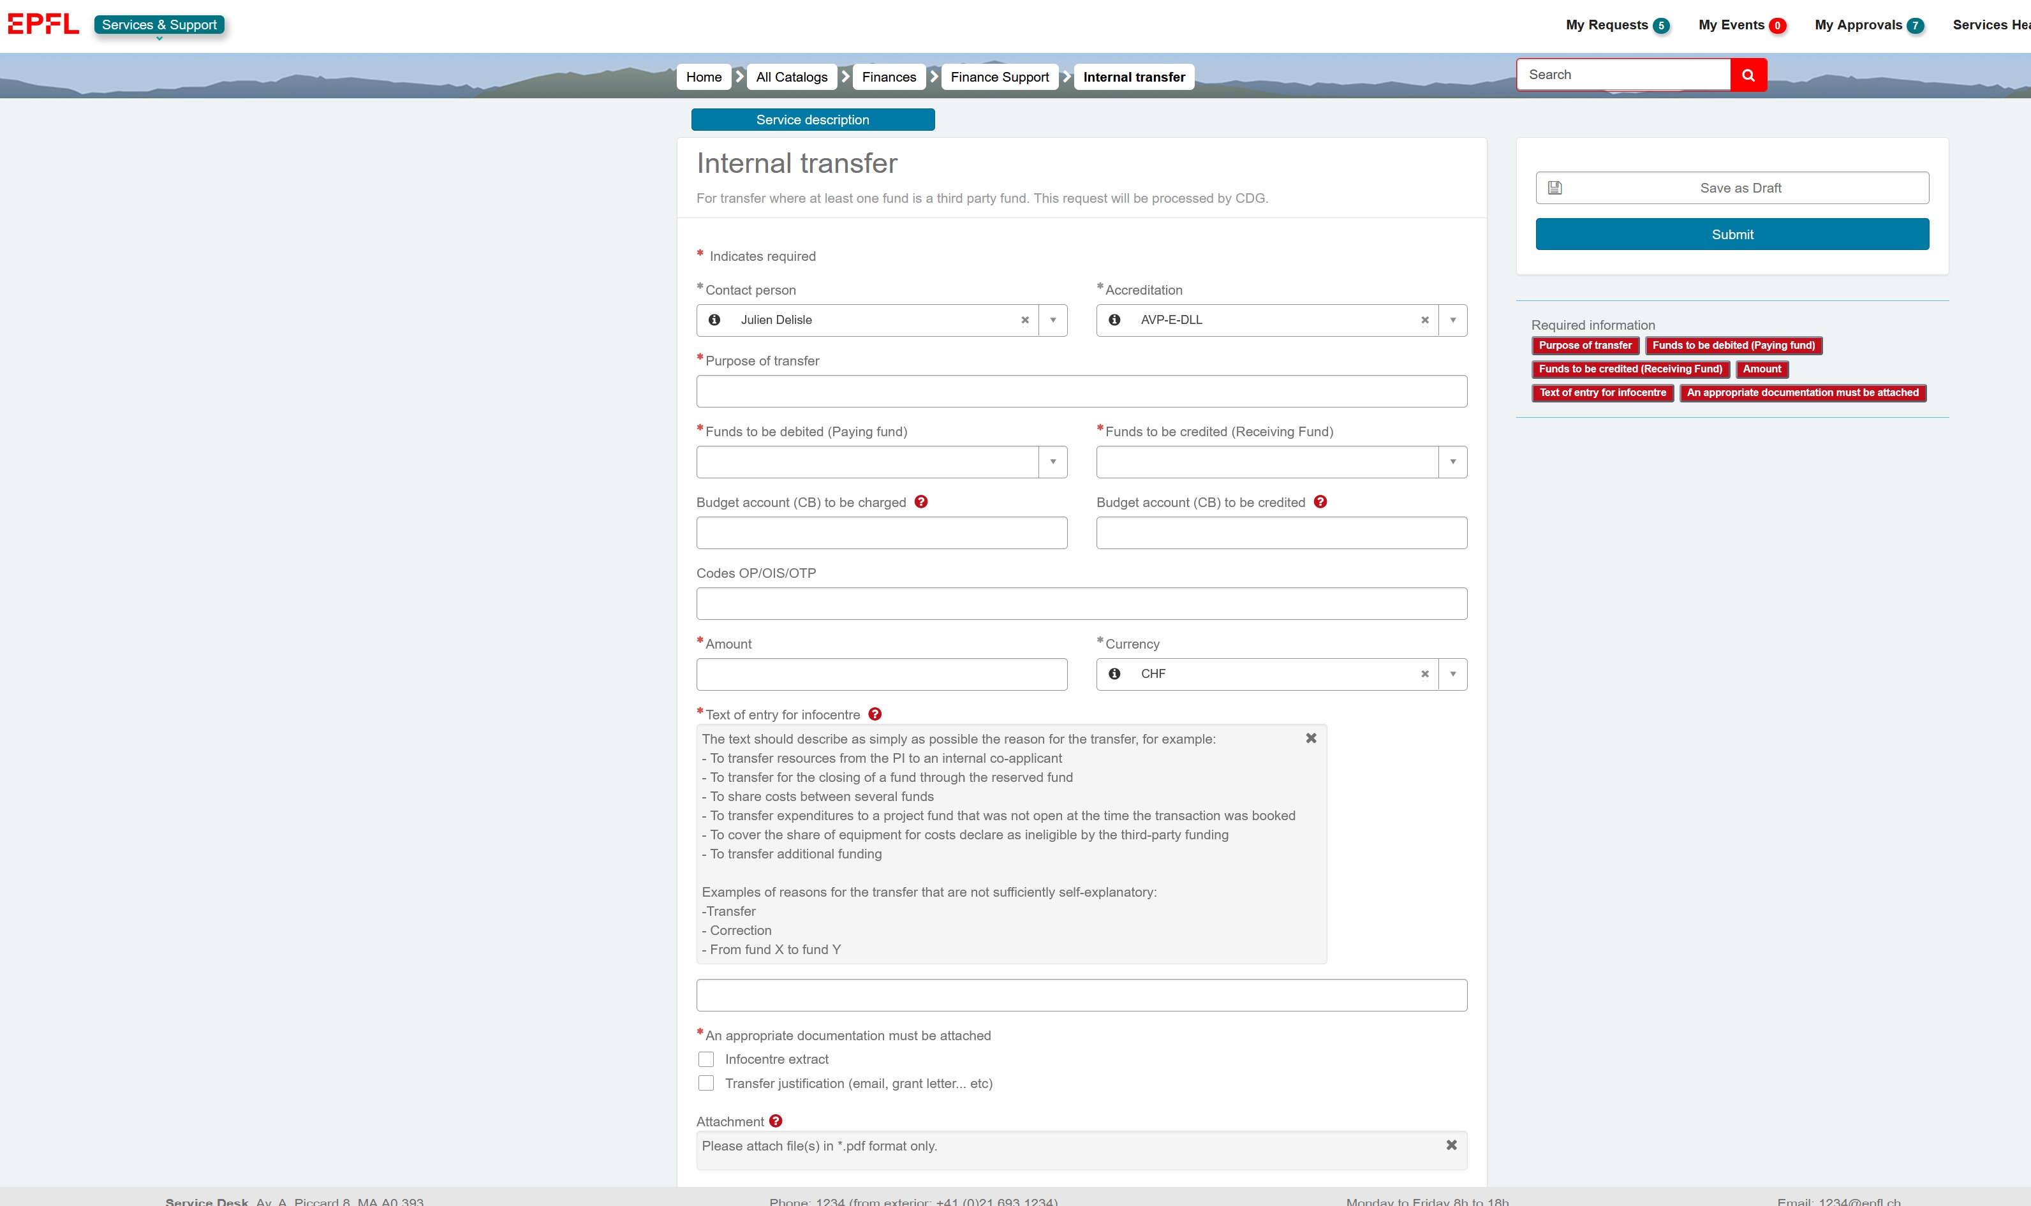Clear the Contact person selection (x)
2031x1206 pixels.
[x=1025, y=320]
